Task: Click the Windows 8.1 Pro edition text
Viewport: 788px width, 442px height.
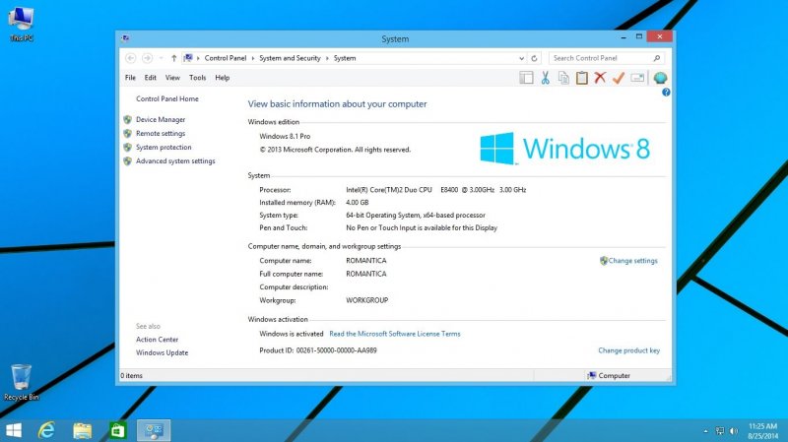Action: pyautogui.click(x=285, y=136)
